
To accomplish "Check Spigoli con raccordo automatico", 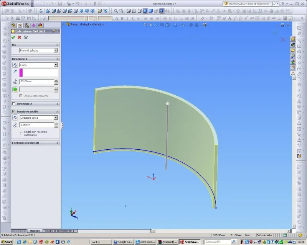I will click(21, 133).
